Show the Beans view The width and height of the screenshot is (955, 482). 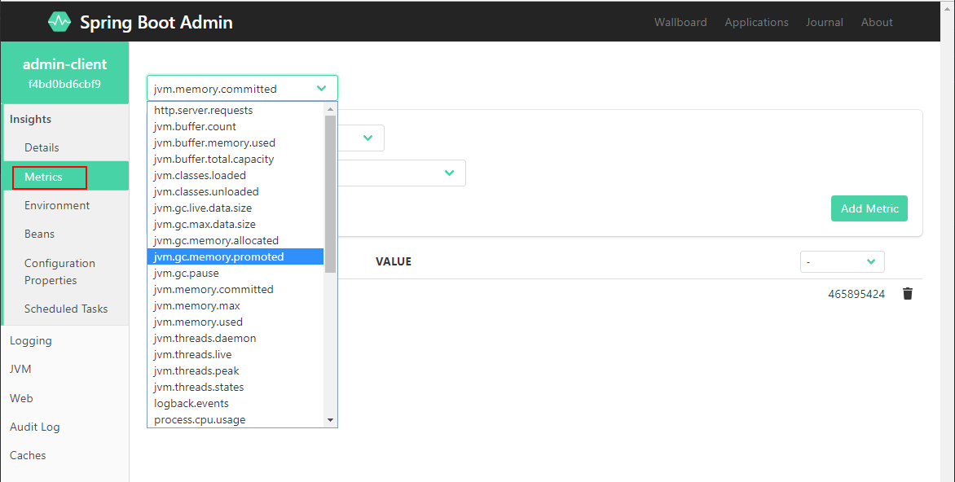point(40,234)
